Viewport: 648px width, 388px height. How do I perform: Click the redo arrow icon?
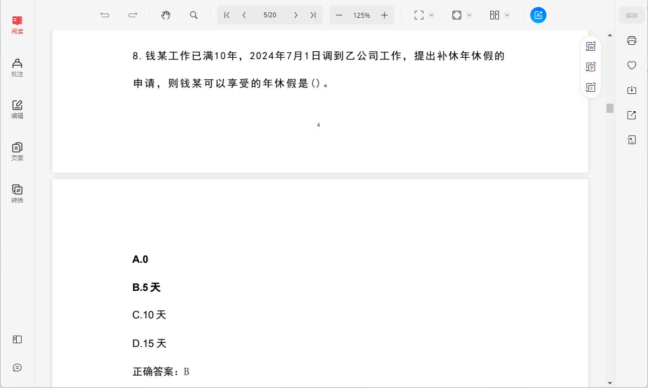(x=133, y=15)
